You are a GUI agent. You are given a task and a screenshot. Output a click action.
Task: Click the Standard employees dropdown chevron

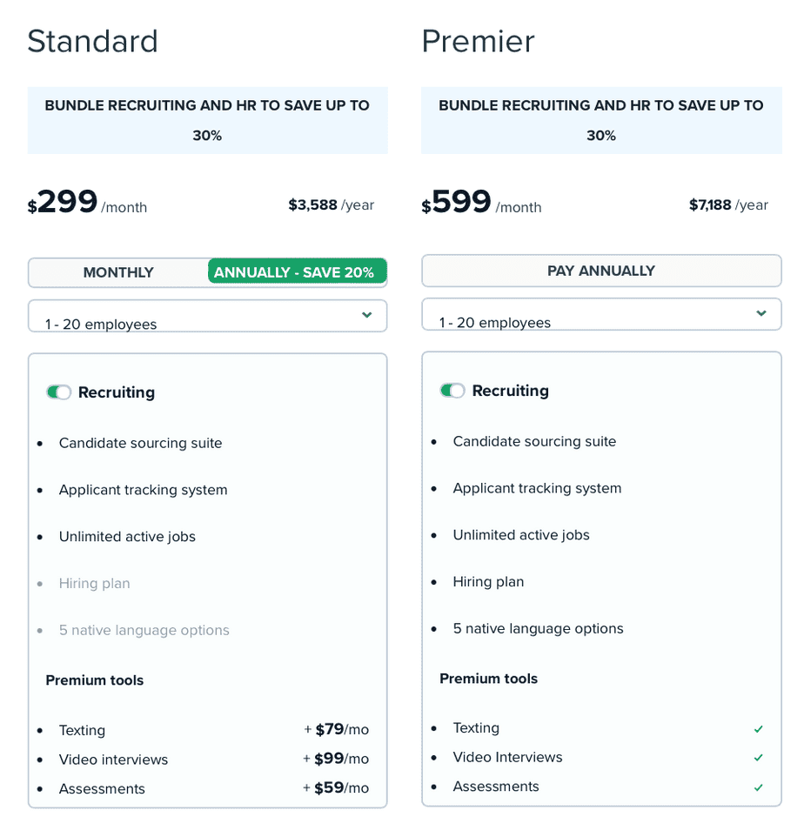click(367, 315)
